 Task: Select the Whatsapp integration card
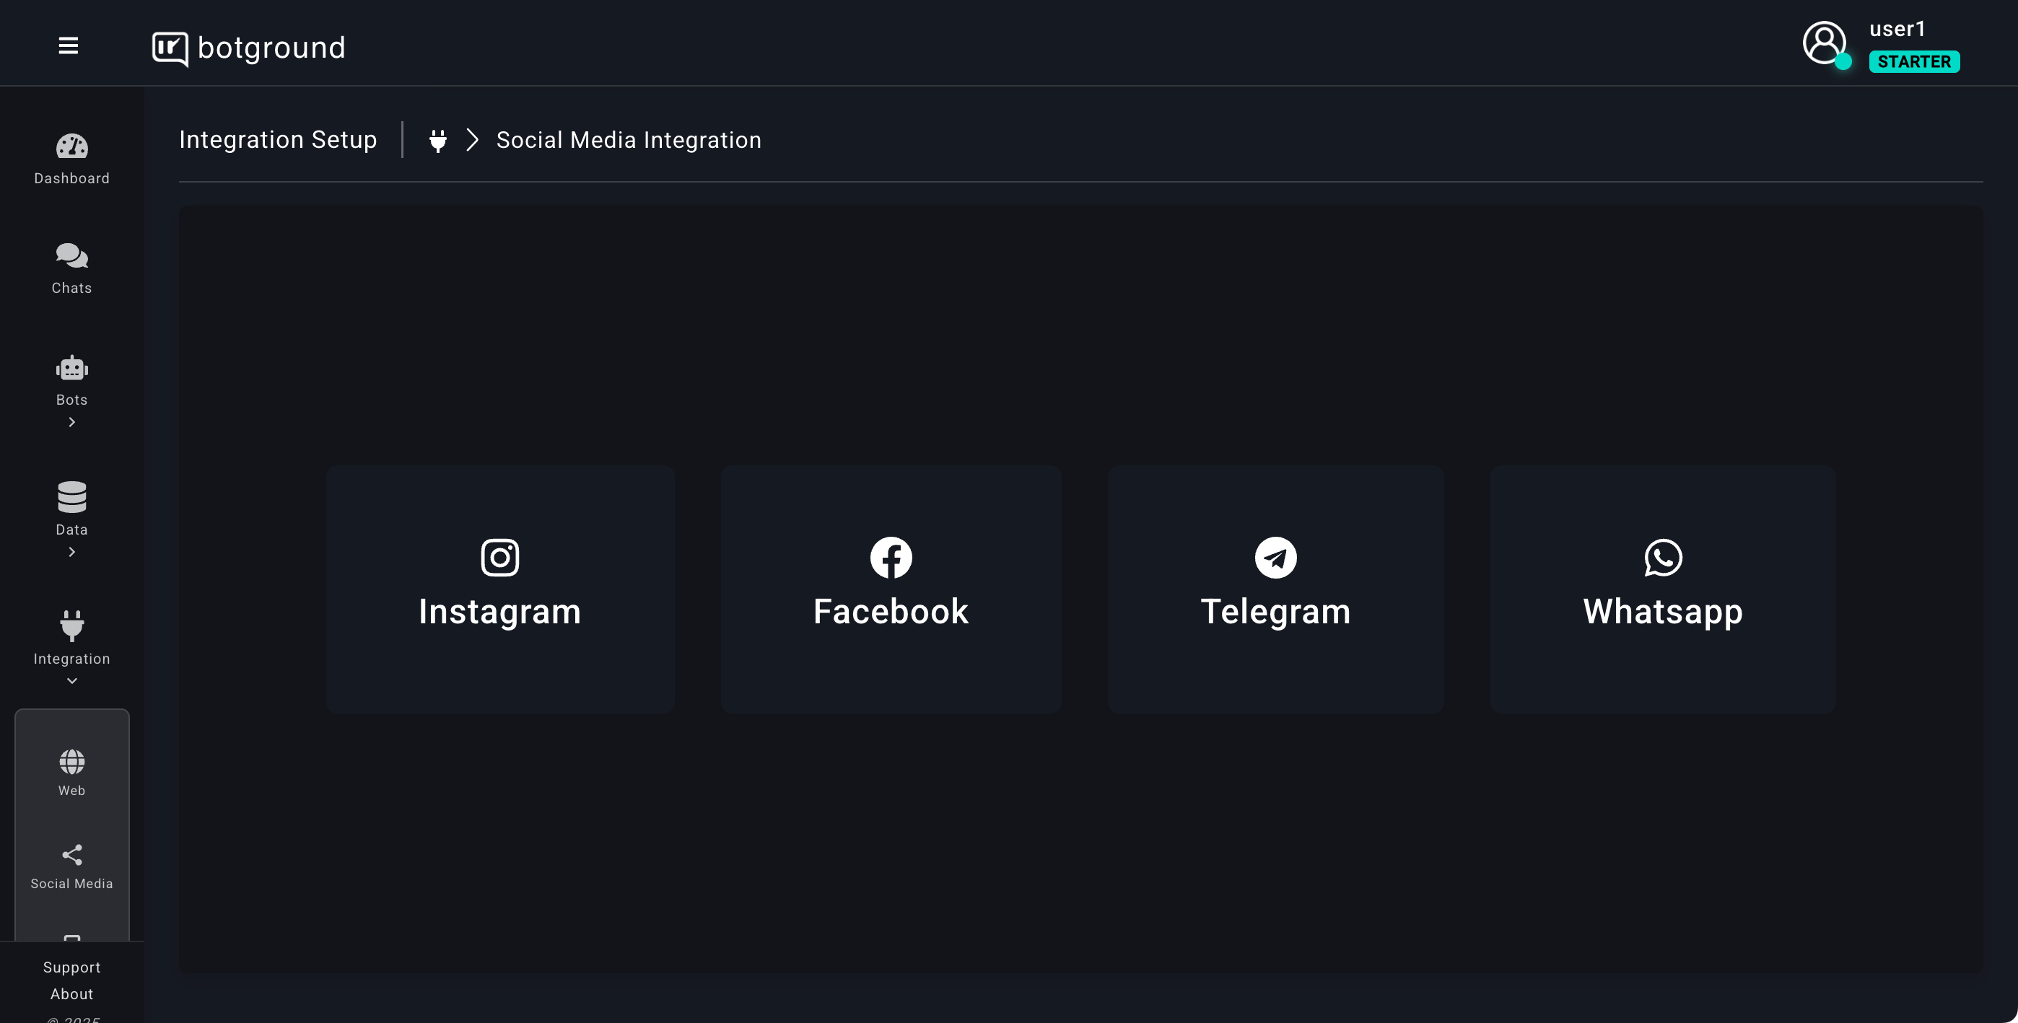(1662, 588)
